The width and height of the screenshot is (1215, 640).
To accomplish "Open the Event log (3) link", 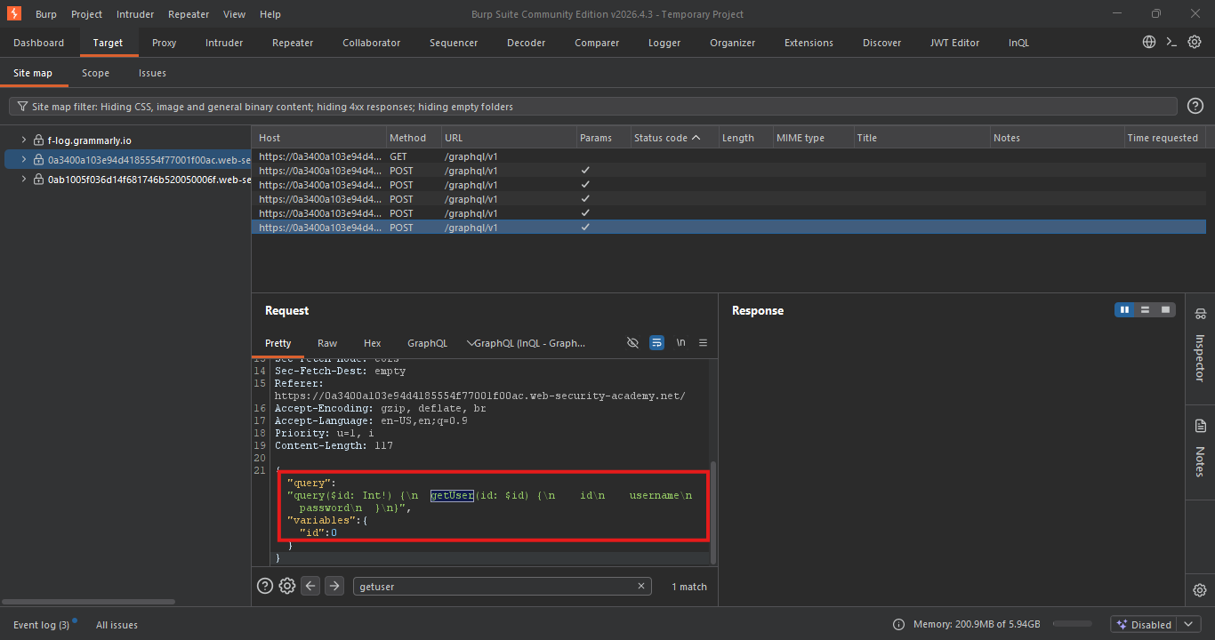I will coord(41,625).
